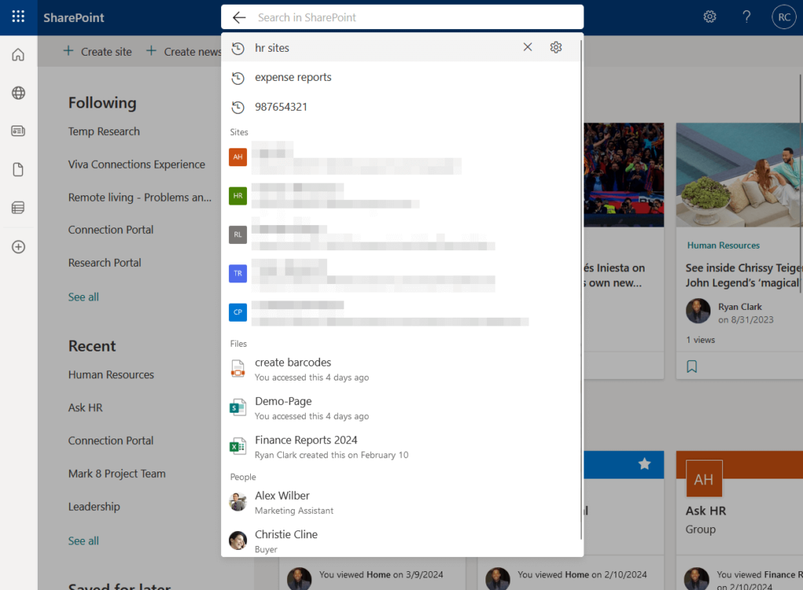Screen dimensions: 803x590
Task: Click Christie Cline's profile photo
Action: 238,541
